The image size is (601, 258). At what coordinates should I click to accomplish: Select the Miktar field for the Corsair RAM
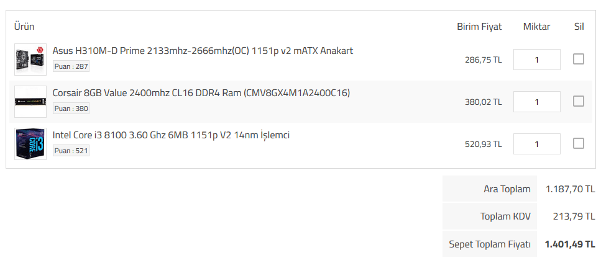point(536,102)
